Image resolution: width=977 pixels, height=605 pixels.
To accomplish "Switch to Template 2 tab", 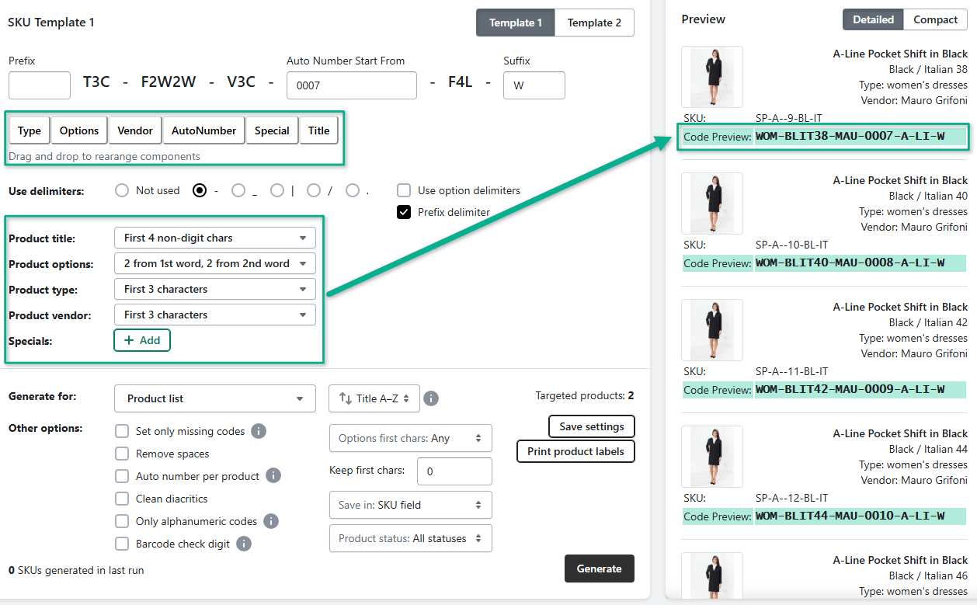I will click(x=594, y=23).
